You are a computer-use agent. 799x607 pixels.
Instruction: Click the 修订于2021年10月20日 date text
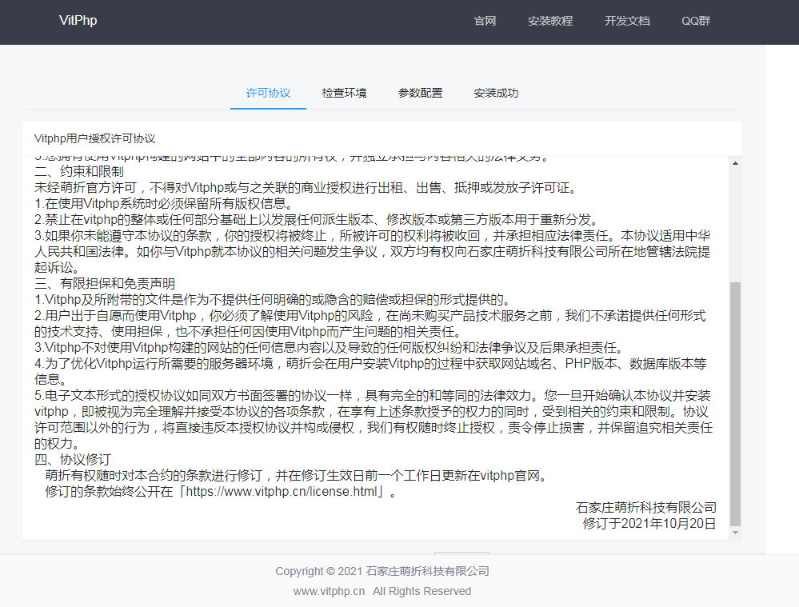pyautogui.click(x=649, y=523)
